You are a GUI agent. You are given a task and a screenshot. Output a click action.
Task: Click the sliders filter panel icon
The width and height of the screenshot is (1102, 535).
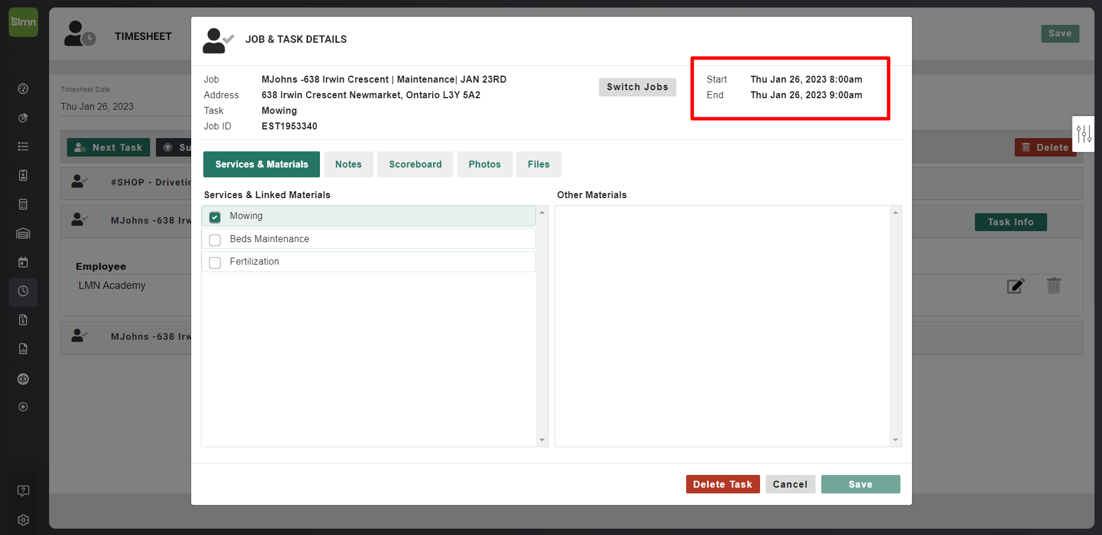tap(1084, 134)
